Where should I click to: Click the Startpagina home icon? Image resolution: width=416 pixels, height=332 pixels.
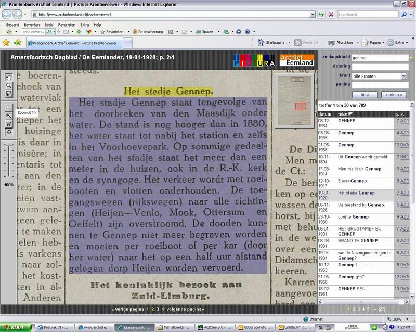pos(261,42)
